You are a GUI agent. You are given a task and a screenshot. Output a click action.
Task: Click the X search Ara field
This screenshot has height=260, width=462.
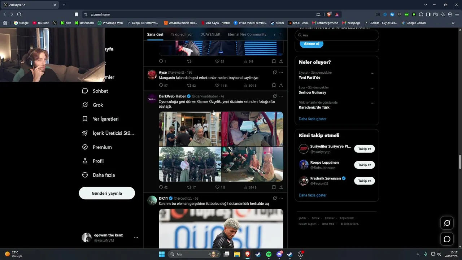pyautogui.click(x=337, y=35)
